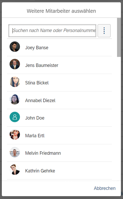Click Joey Banse's profile photo

(15, 47)
